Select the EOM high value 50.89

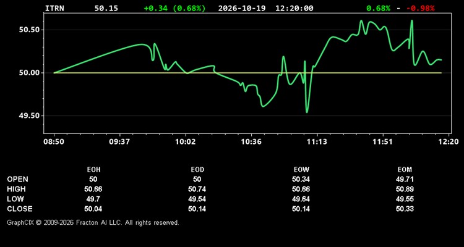click(405, 189)
